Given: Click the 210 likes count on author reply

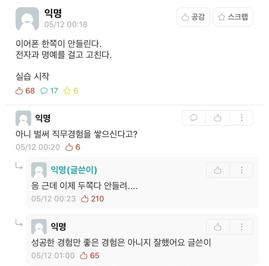Looking at the screenshot, I should tap(93, 199).
